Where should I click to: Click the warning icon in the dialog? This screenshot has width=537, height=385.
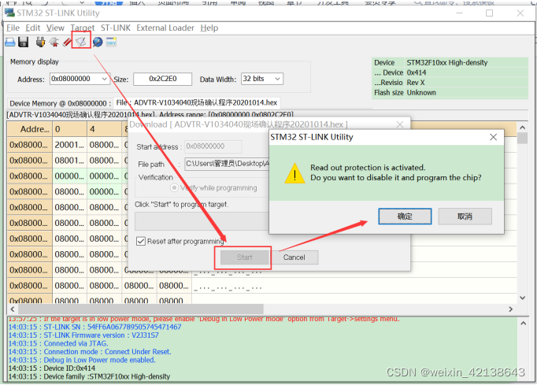[294, 173]
